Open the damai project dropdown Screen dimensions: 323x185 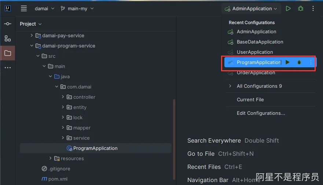[44, 8]
